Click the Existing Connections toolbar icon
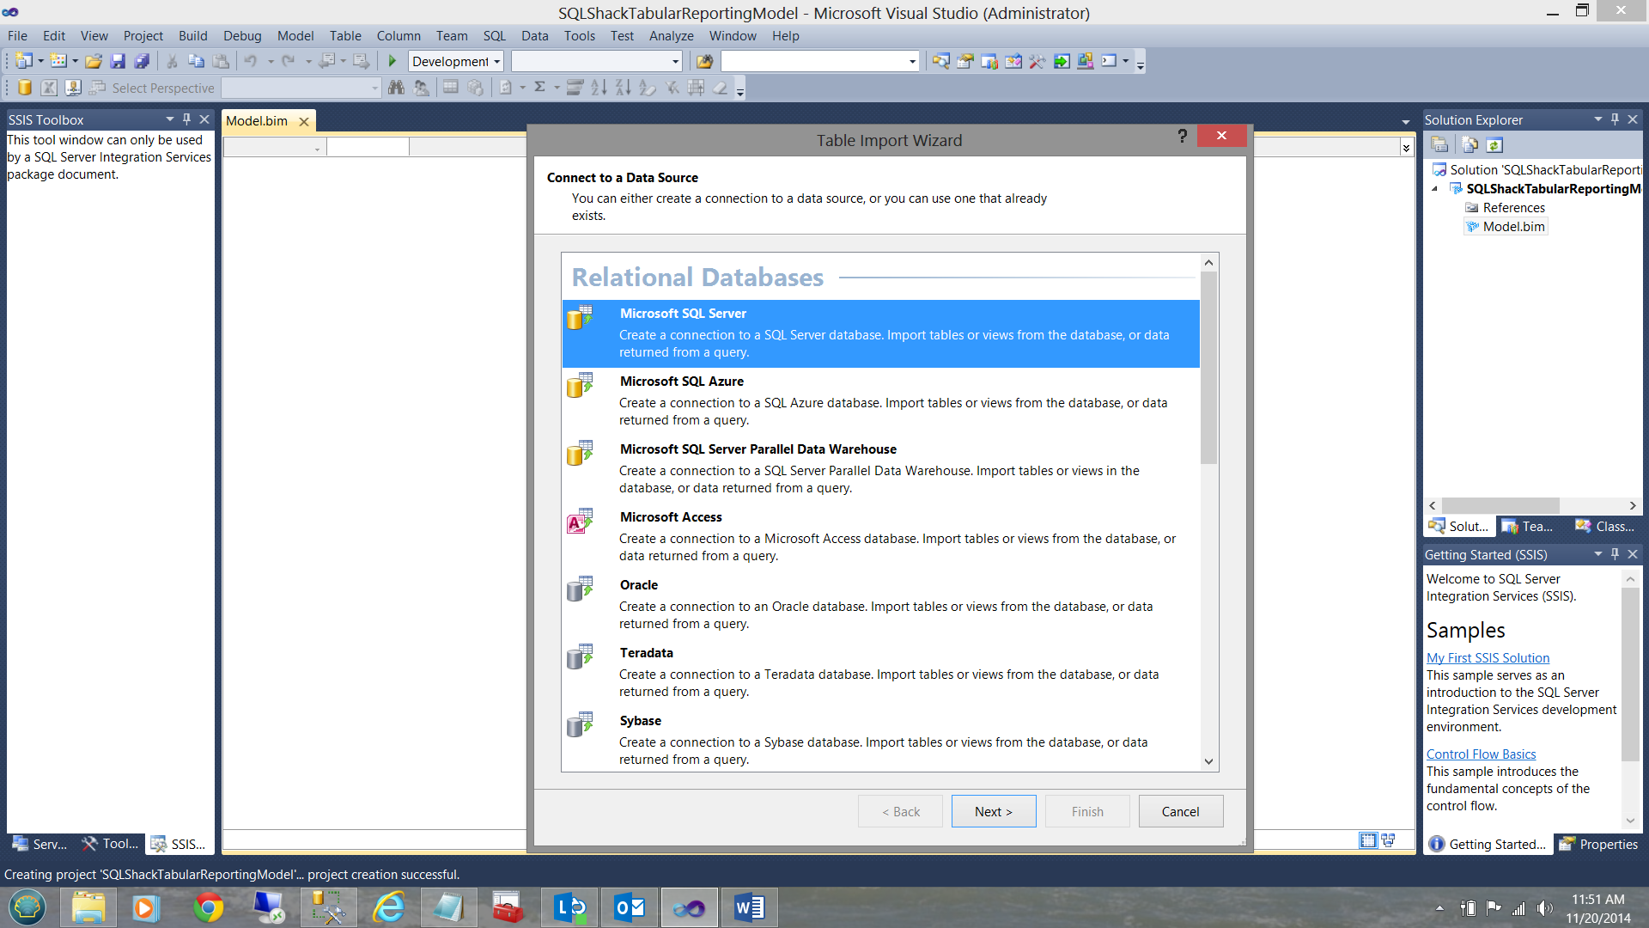1649x928 pixels. 73,88
